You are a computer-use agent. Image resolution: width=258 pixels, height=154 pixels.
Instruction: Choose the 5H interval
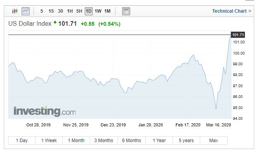pos(79,11)
